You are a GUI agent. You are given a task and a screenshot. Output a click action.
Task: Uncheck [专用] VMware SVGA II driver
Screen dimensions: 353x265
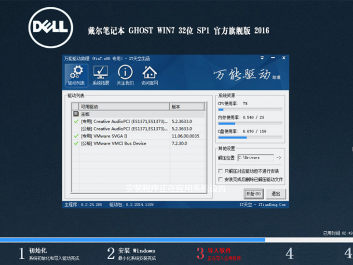(x=76, y=136)
